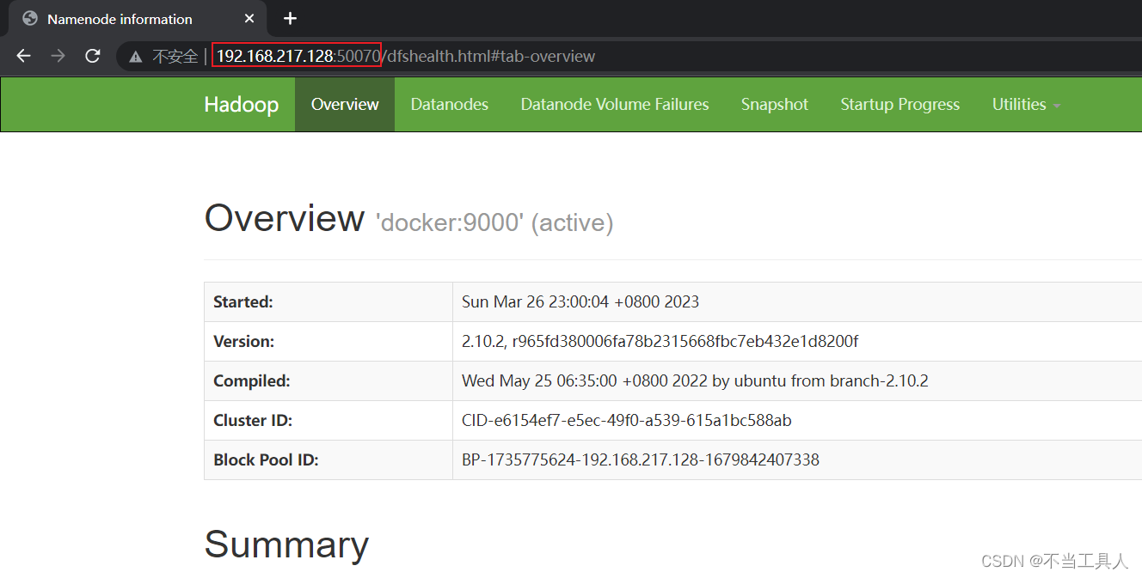Open a new tab with plus icon
Image resolution: width=1142 pixels, height=578 pixels.
tap(290, 18)
